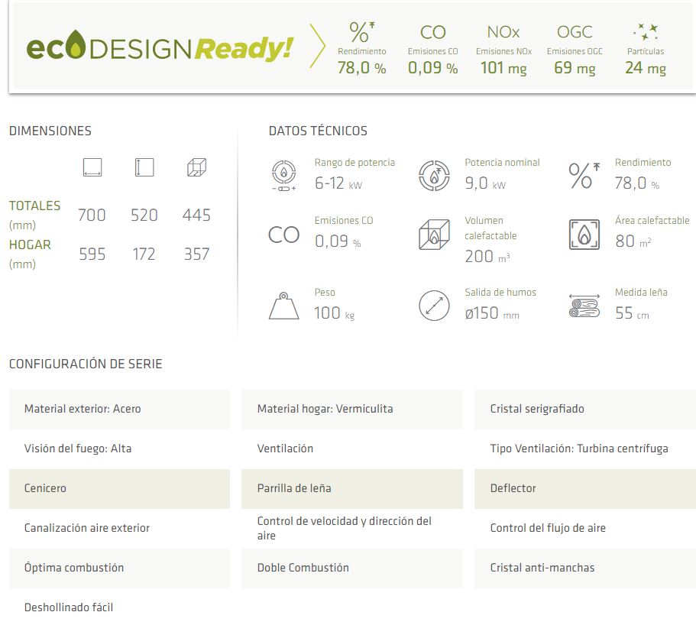
Task: Select the HOGAR height value 172
Action: 144,254
